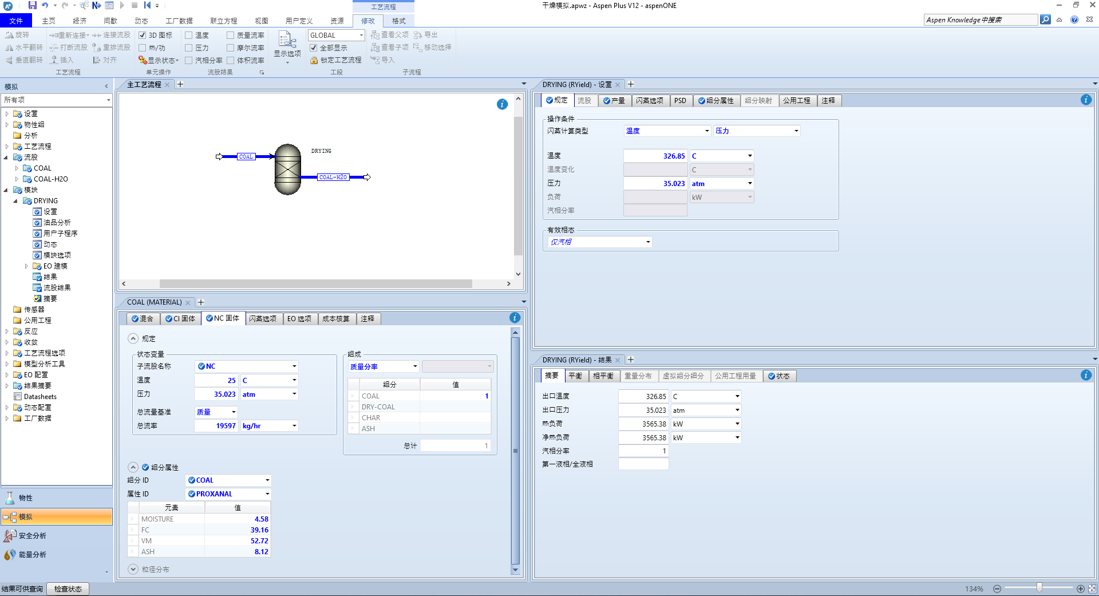Reinitialize the simulation with reset icon

[147, 5]
